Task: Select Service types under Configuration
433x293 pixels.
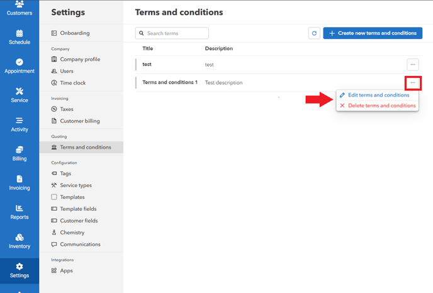Action: click(x=76, y=185)
